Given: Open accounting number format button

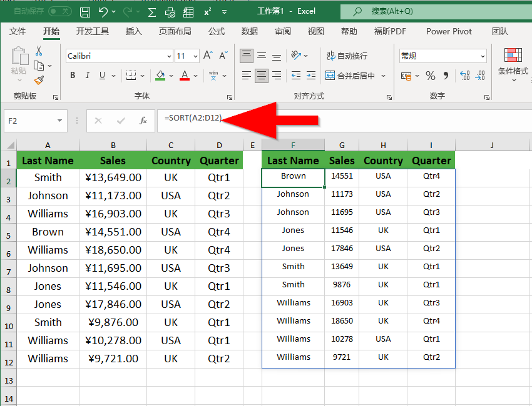Looking at the screenshot, I should click(406, 76).
